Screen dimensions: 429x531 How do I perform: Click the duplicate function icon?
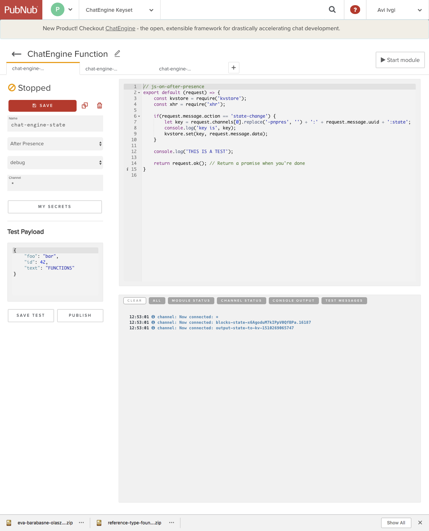[x=85, y=105]
